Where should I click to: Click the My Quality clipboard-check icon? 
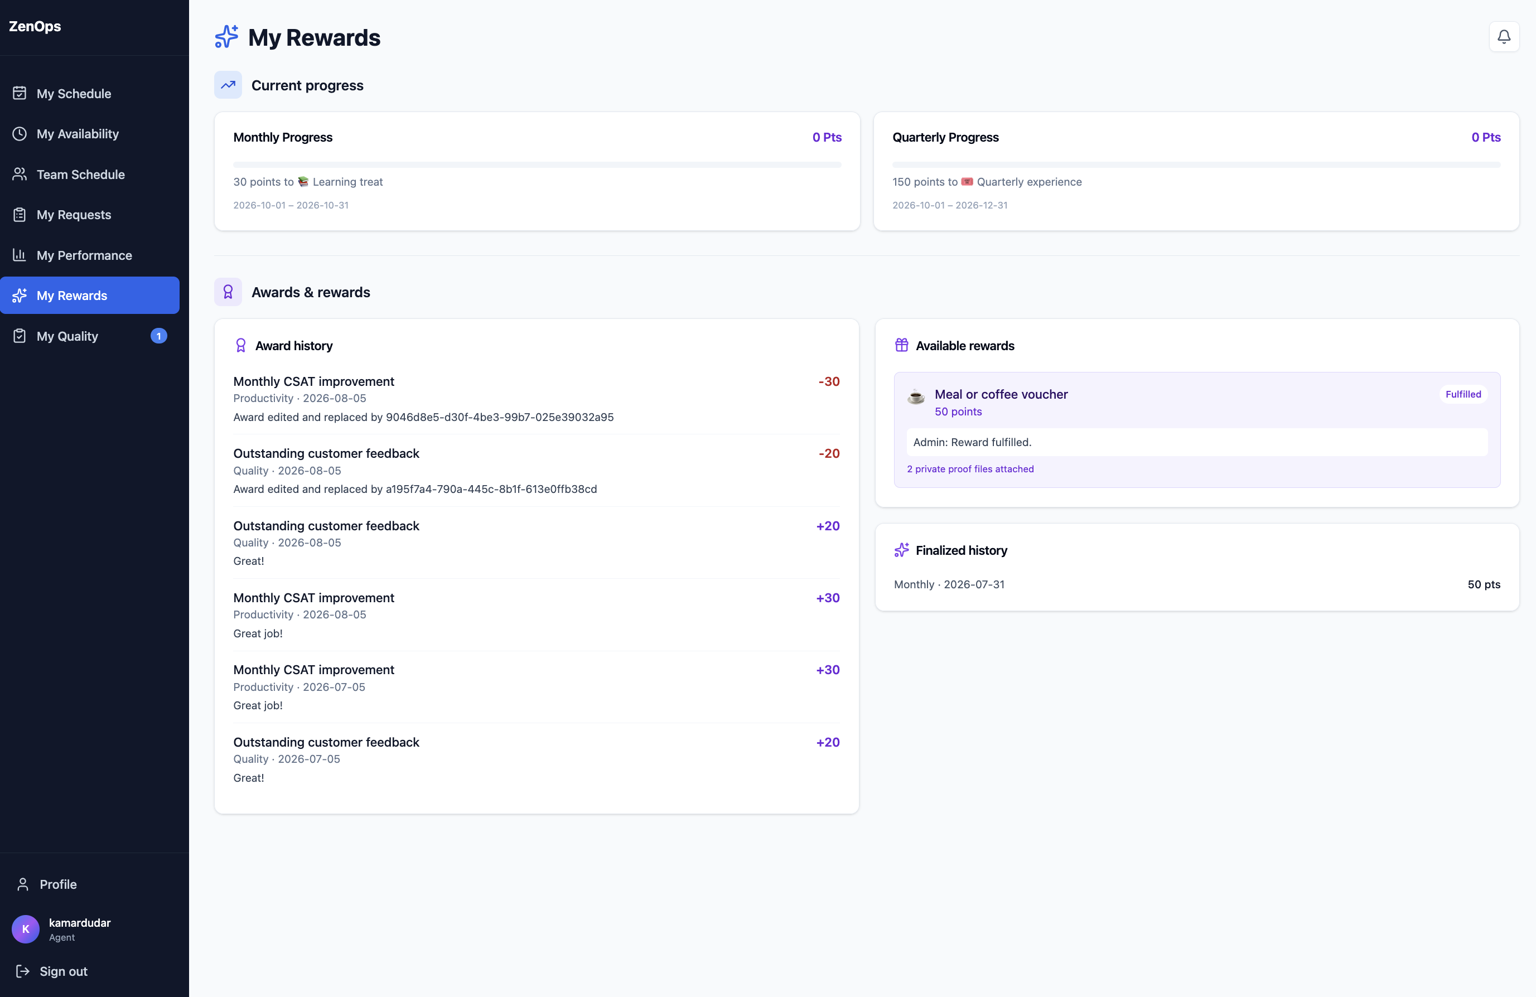(20, 336)
